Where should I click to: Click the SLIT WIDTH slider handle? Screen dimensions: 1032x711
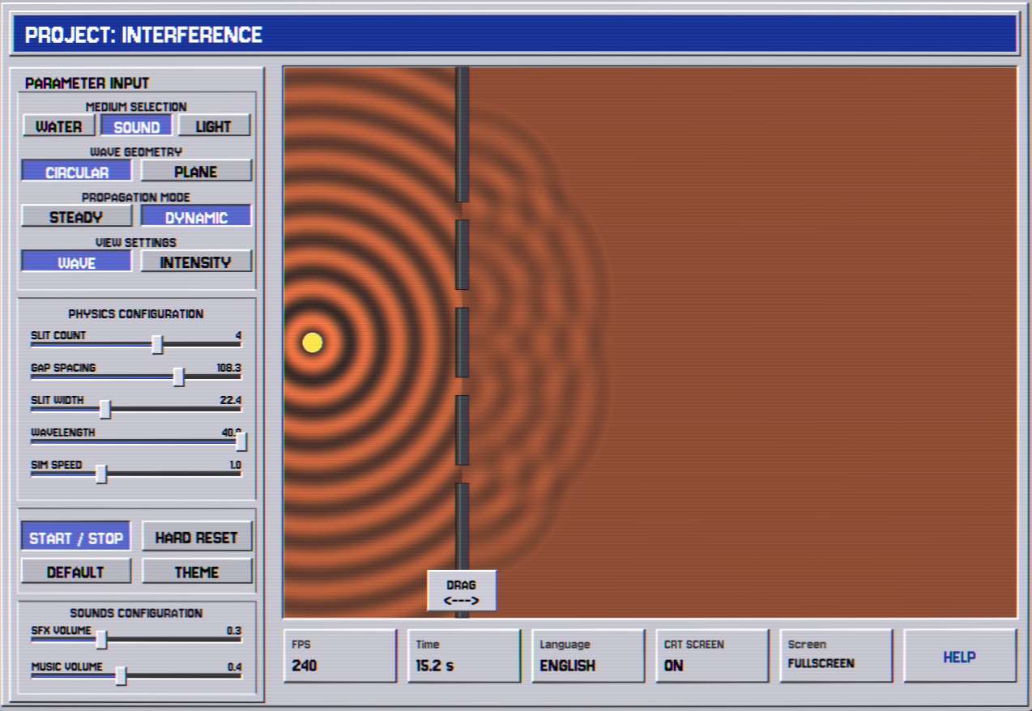point(104,410)
